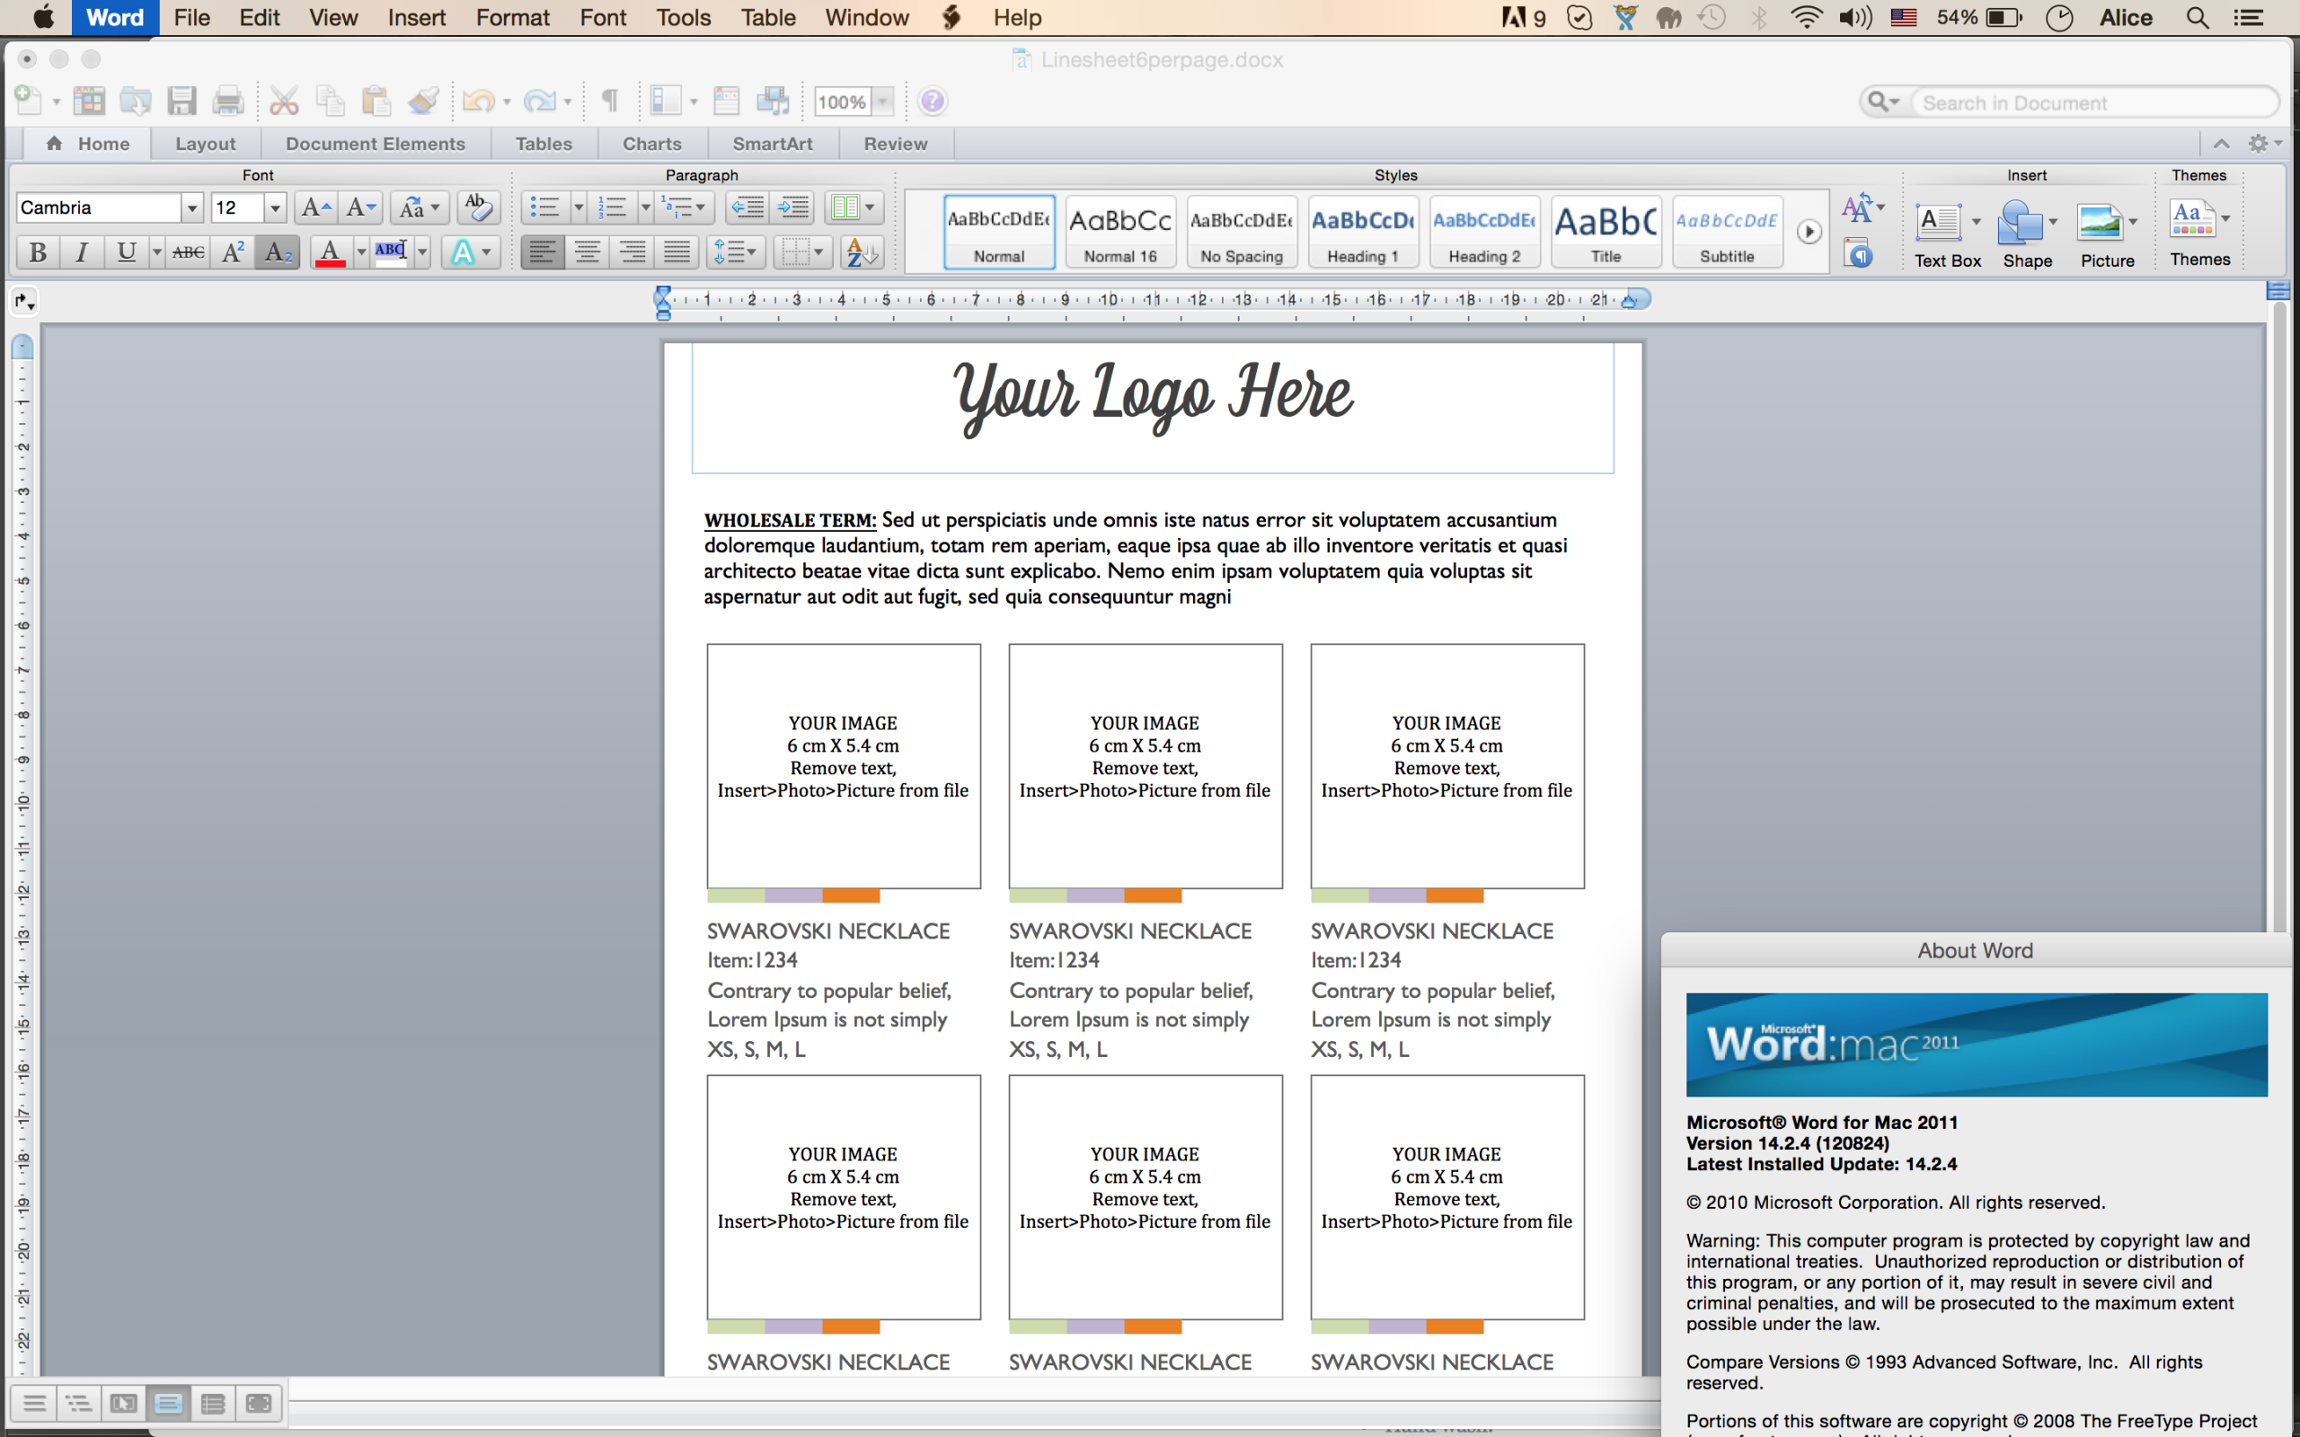Toggle Italic formatting
Viewport: 2300px width, 1437px height.
(x=82, y=252)
